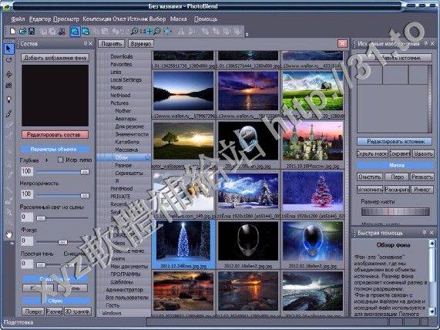This screenshot has width=440, height=330.
Task: Click the Фокус value field
Action: click(x=27, y=241)
